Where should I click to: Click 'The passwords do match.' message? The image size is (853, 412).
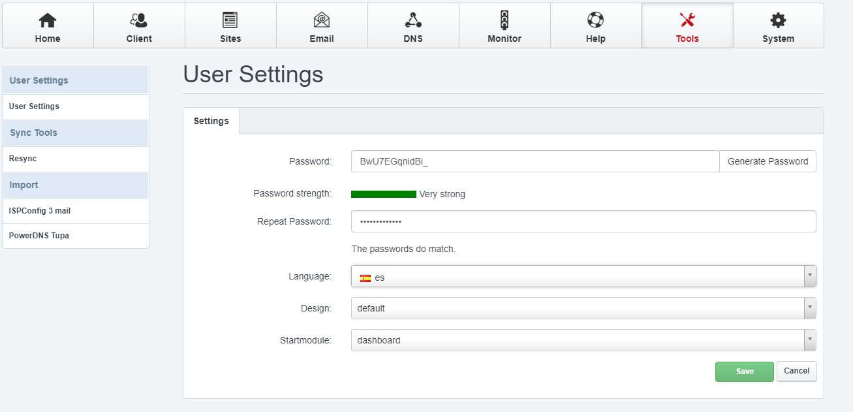click(403, 249)
